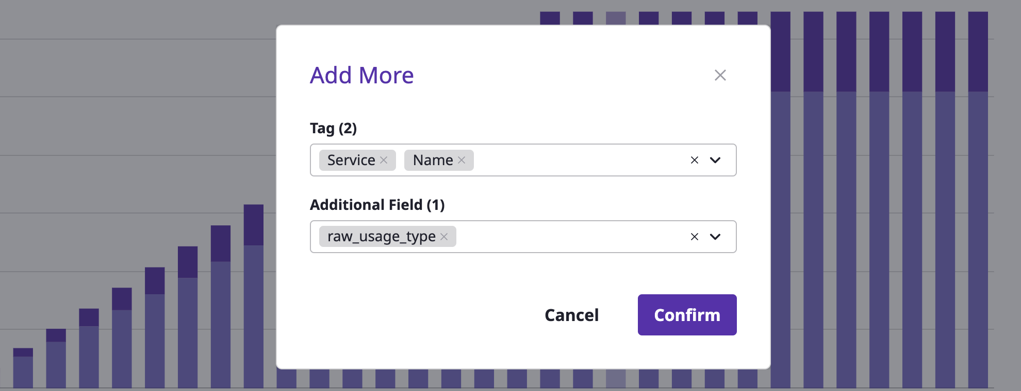Image resolution: width=1021 pixels, height=391 pixels.
Task: Focus the Tag multi-select input area
Action: click(578, 160)
